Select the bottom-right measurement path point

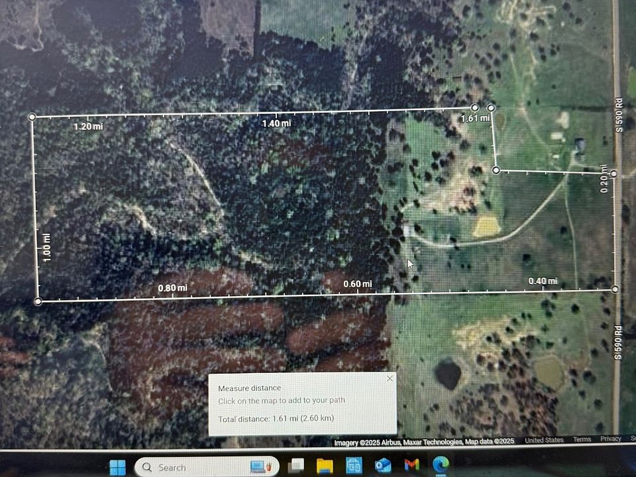[x=615, y=290]
